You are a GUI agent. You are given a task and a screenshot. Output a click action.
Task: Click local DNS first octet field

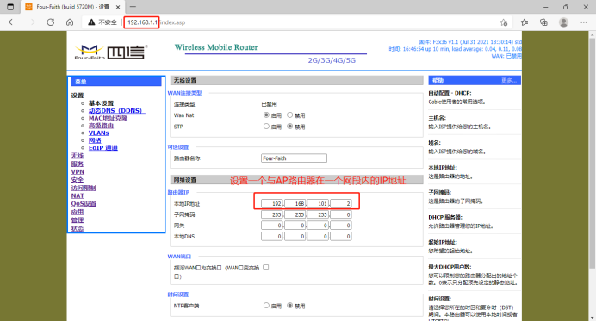[x=272, y=237]
